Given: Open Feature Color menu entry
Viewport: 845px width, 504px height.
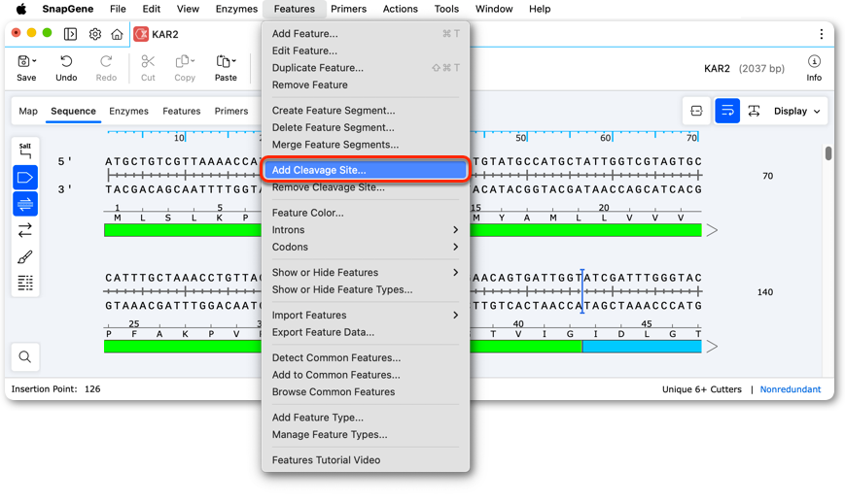Looking at the screenshot, I should click(x=366, y=213).
